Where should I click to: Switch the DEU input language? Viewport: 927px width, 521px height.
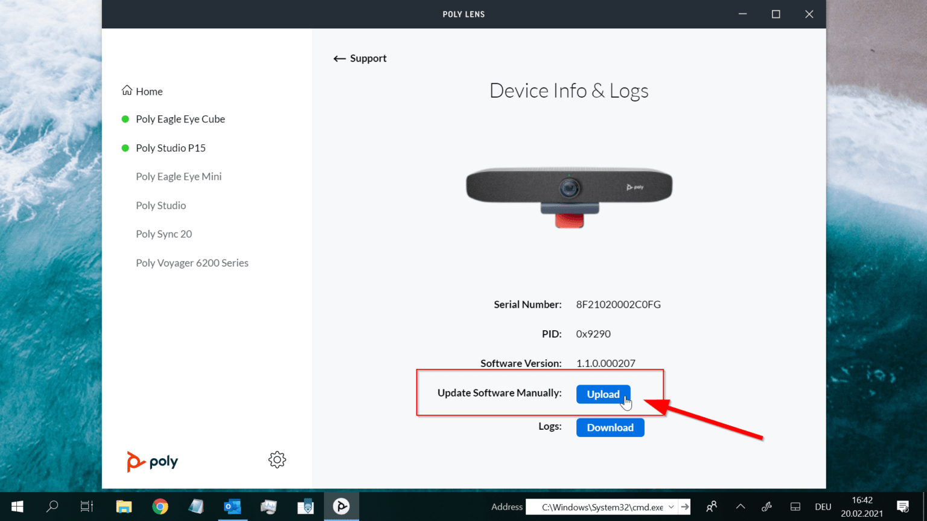pos(823,507)
